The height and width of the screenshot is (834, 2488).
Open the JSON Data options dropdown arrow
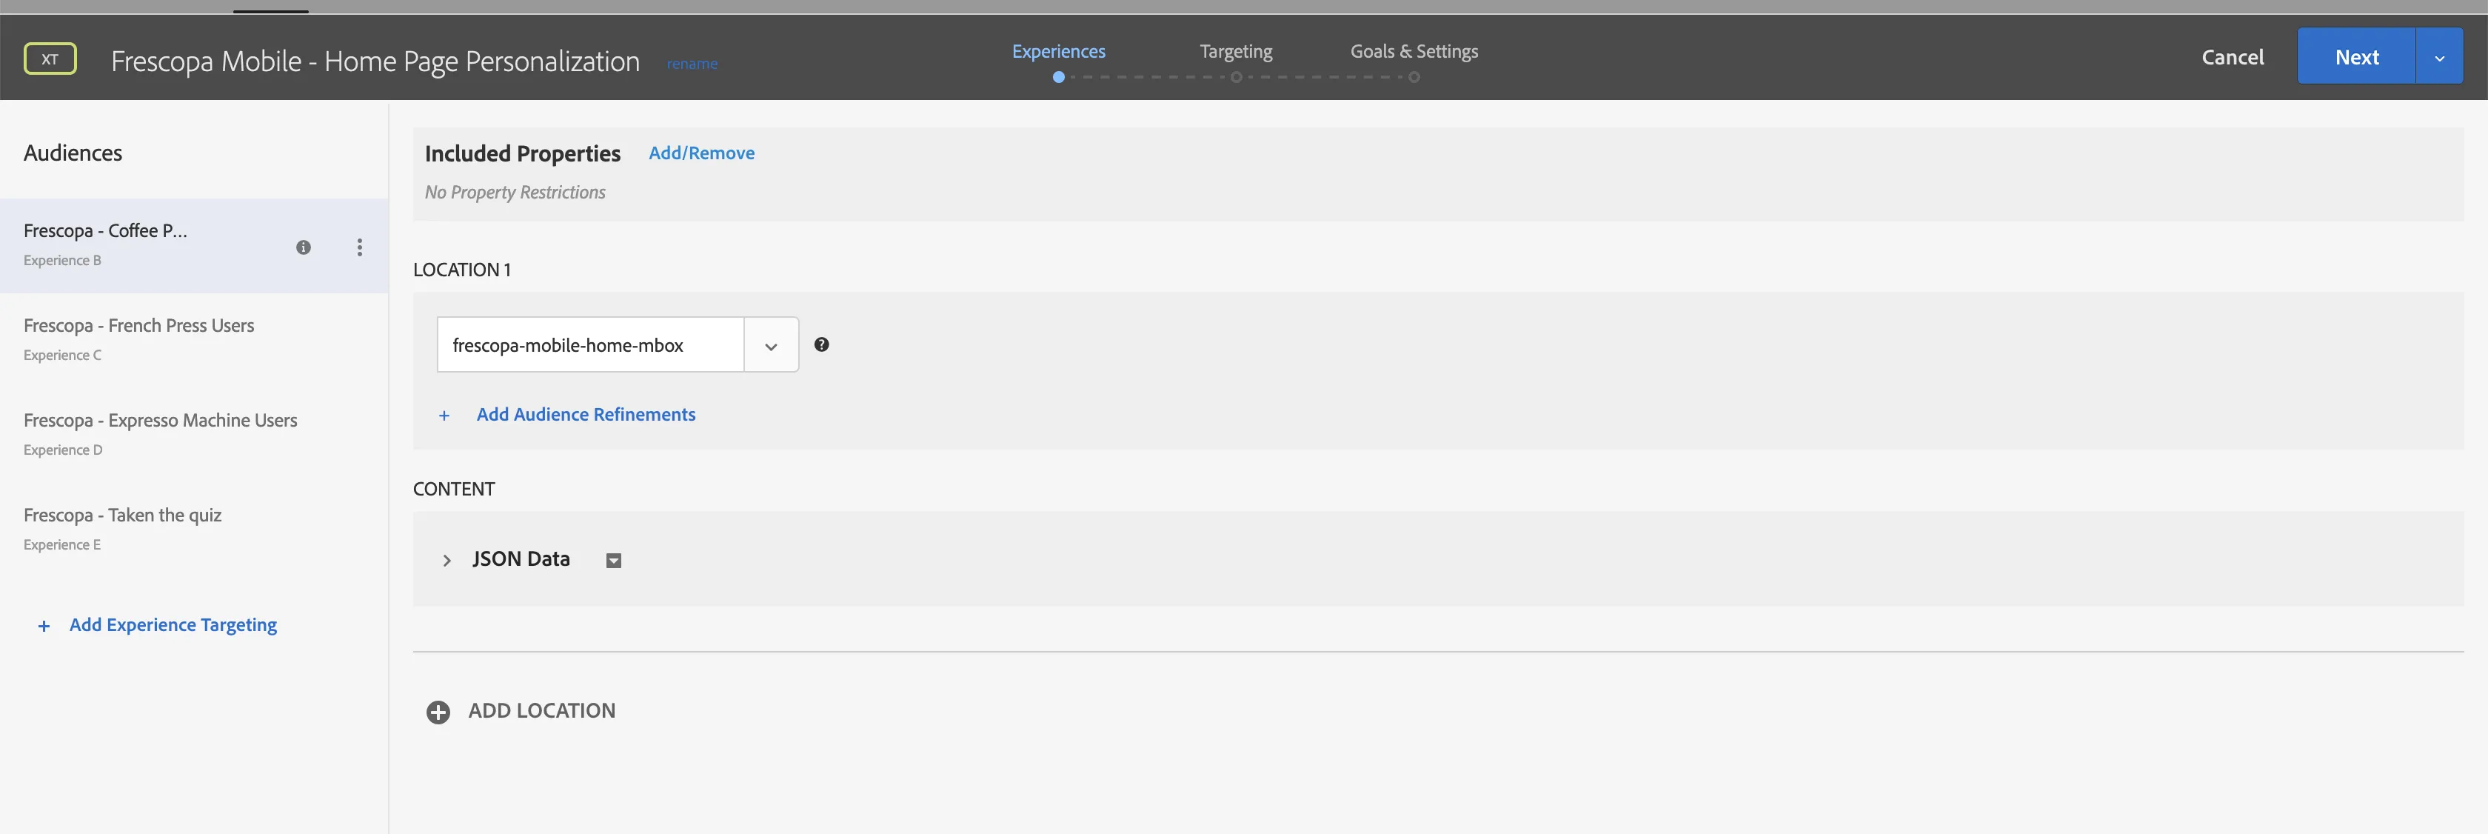[613, 561]
